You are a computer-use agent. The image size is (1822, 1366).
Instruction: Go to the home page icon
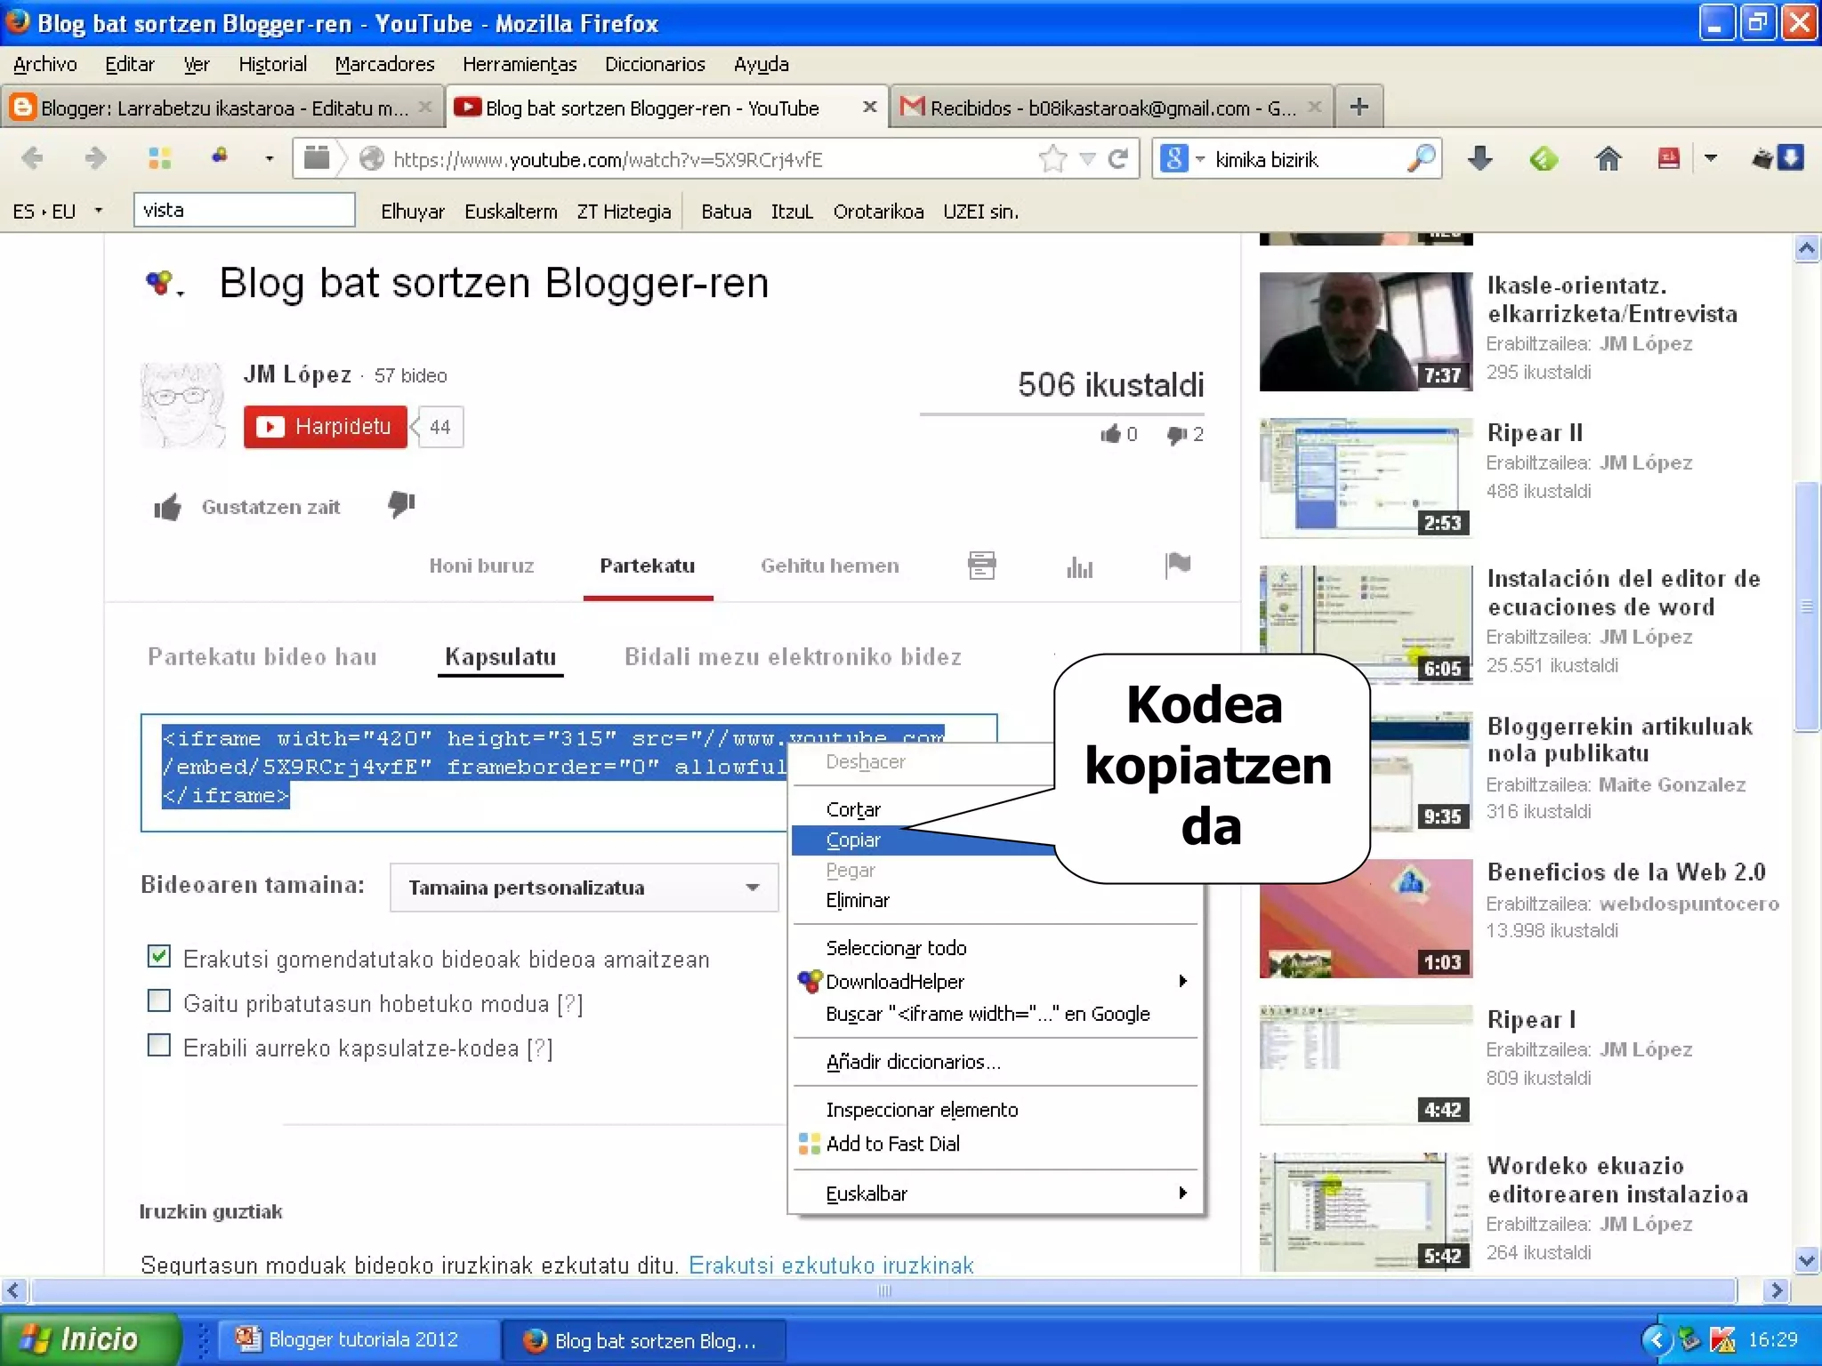point(1608,159)
